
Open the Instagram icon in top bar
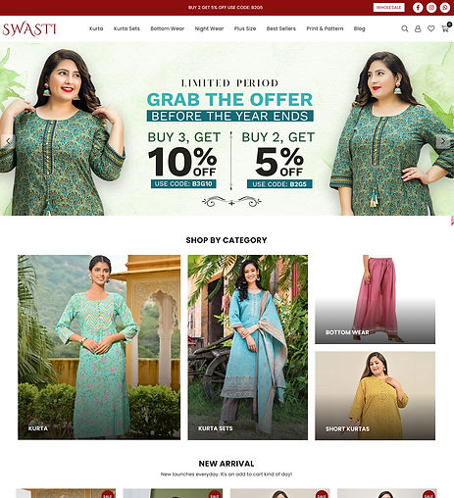431,8
